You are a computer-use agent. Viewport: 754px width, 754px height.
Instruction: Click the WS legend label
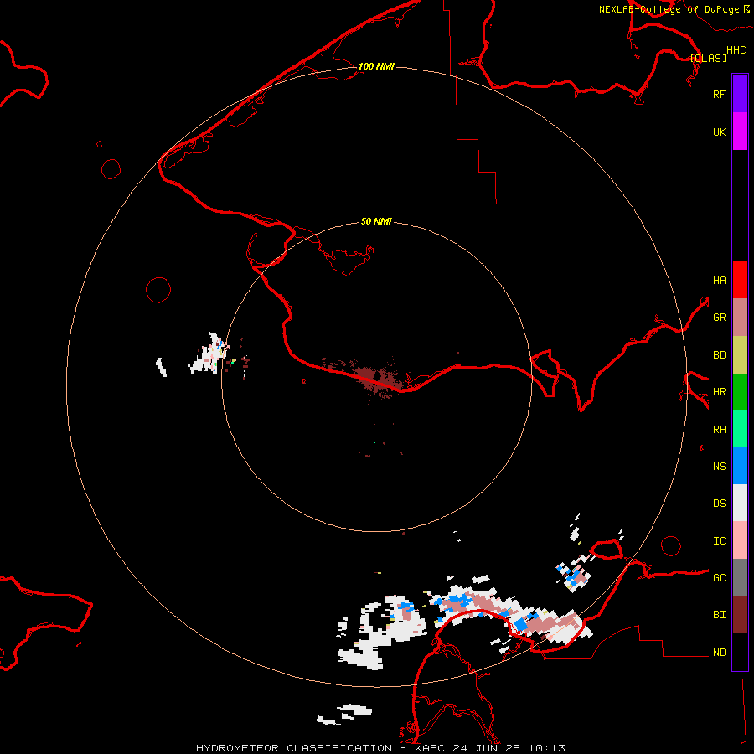719,466
